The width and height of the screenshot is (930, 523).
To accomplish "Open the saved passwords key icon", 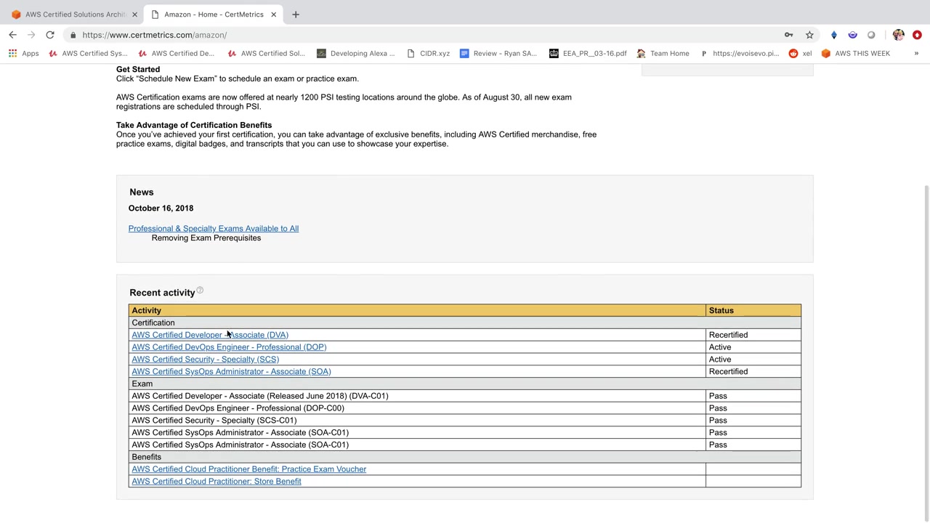I will [788, 35].
